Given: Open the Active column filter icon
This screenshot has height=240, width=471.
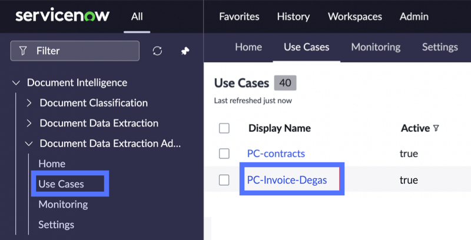Looking at the screenshot, I should pos(436,128).
